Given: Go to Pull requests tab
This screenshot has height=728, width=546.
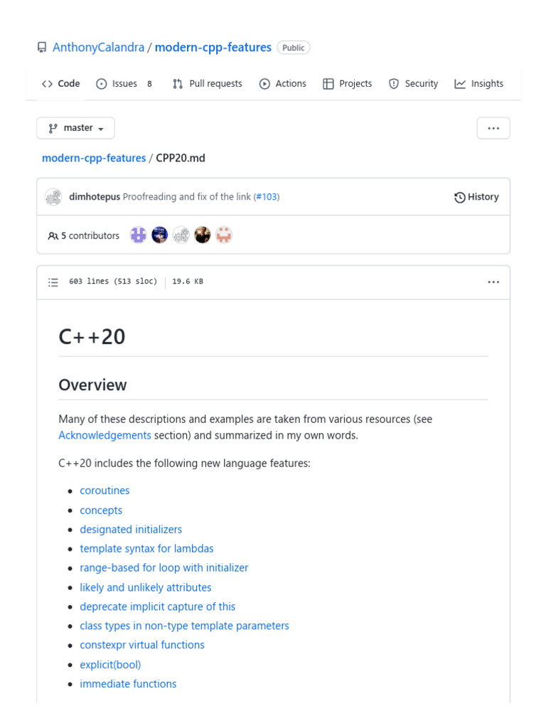Looking at the screenshot, I should (x=208, y=84).
